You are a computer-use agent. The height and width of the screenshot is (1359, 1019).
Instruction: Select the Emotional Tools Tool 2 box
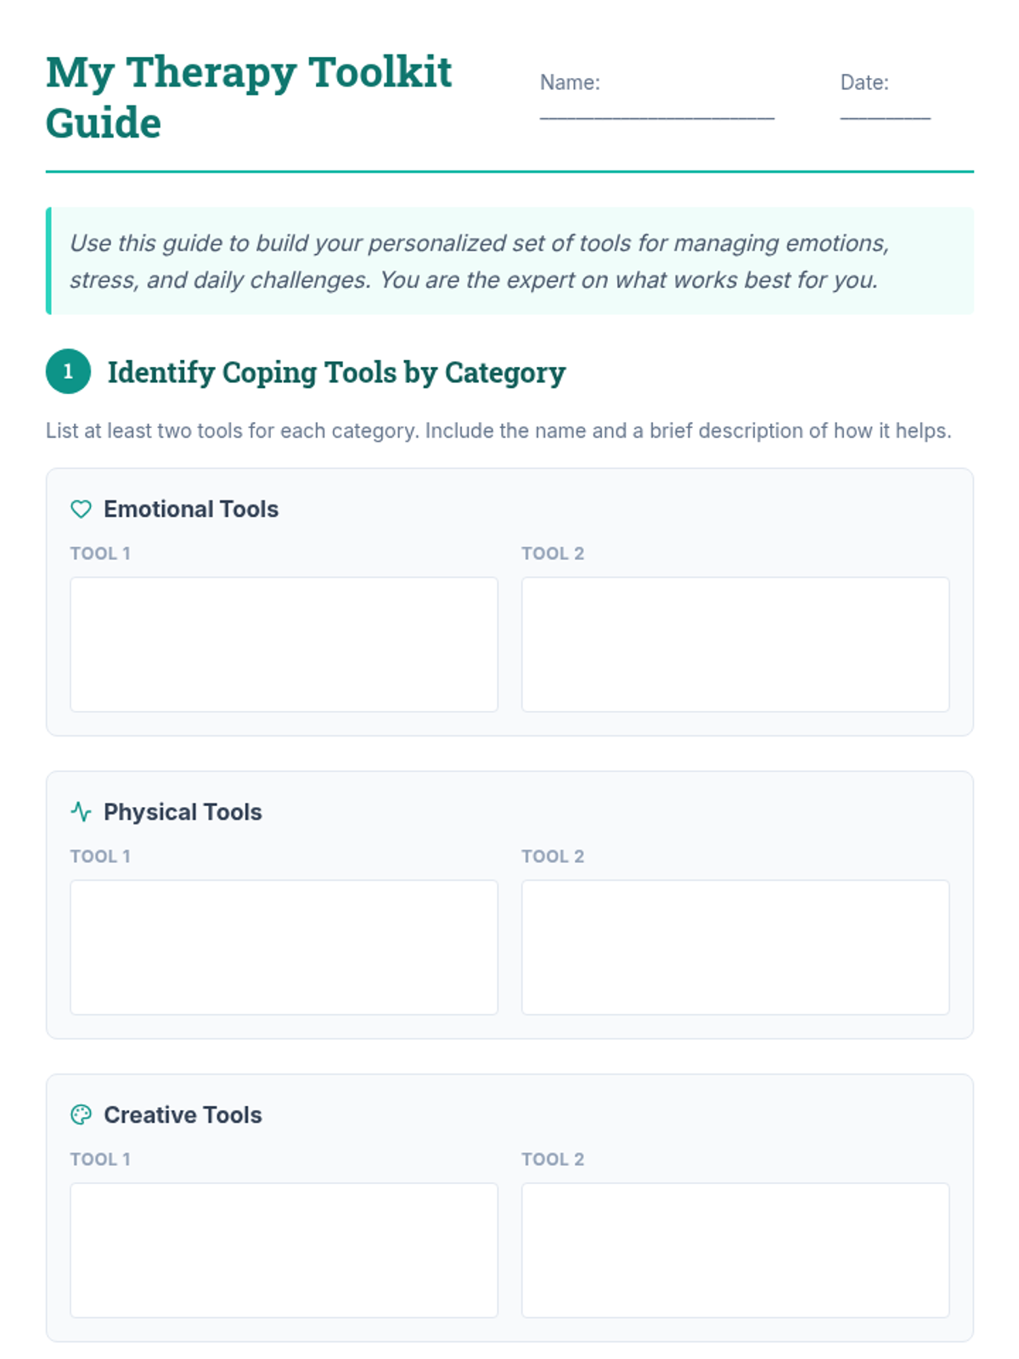click(735, 644)
